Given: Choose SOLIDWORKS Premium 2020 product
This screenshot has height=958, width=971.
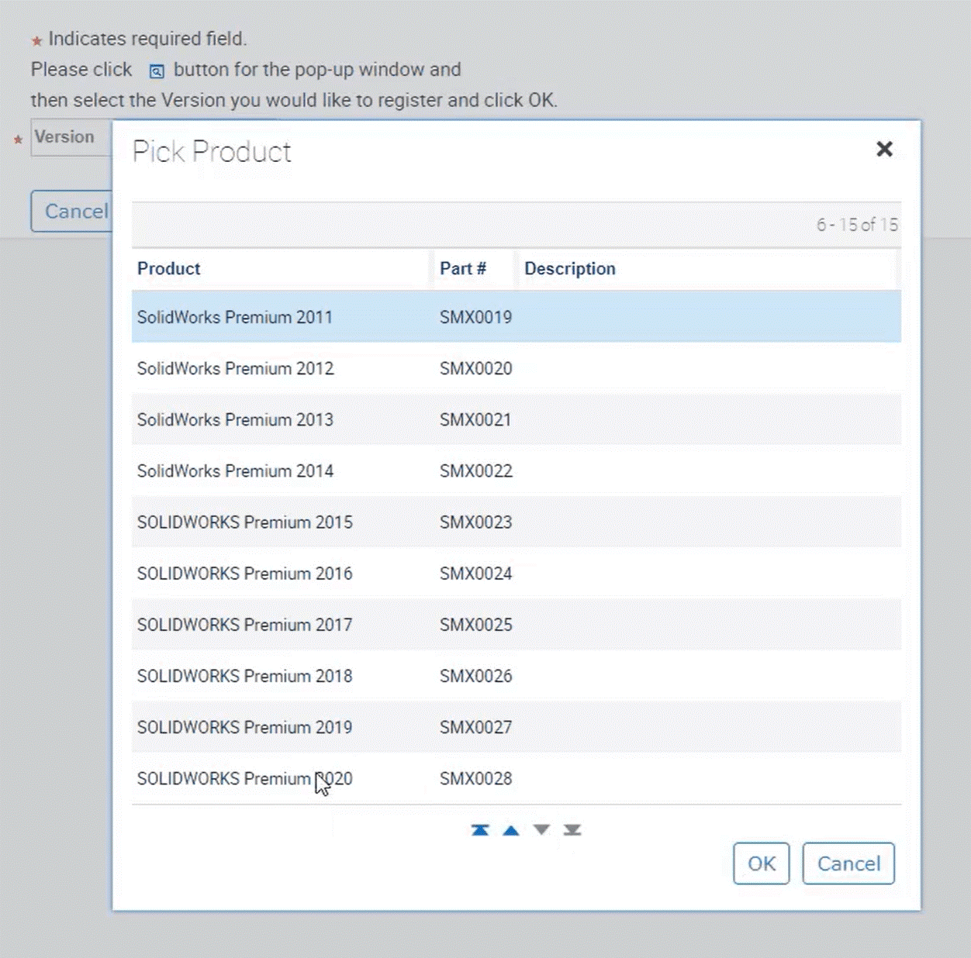Looking at the screenshot, I should pyautogui.click(x=244, y=778).
